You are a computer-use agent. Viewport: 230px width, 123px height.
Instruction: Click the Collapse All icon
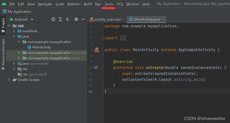tap(67, 19)
